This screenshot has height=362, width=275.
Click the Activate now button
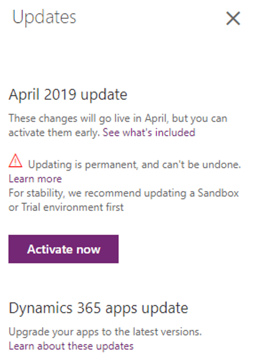tap(64, 249)
